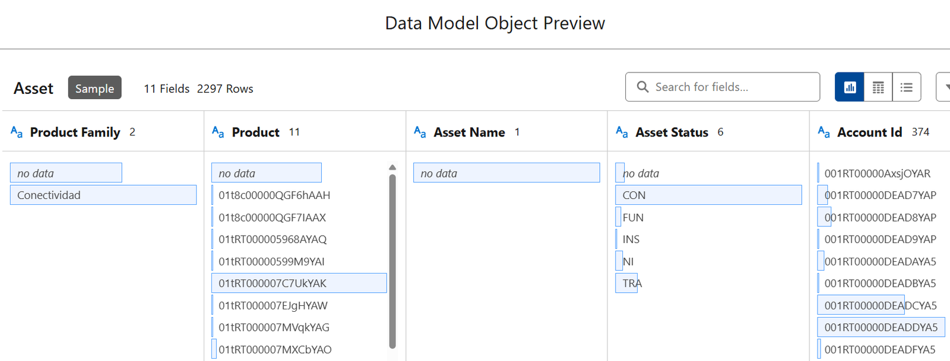
Task: Click the Sample badge next to Asset
Action: [x=94, y=88]
